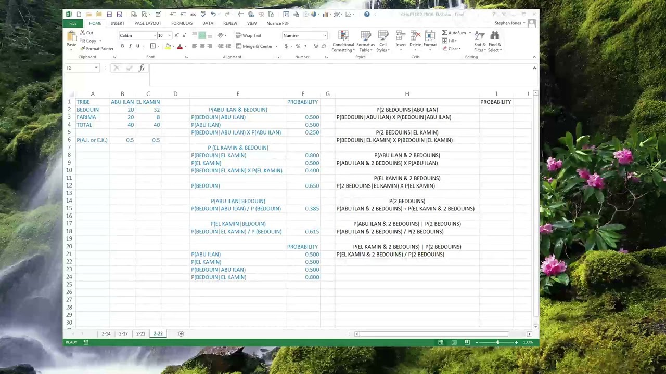The width and height of the screenshot is (666, 374).
Task: Open the font size dropdown
Action: point(169,35)
